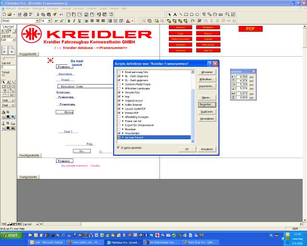Click the New file icon in toolbar
The image size is (307, 246).
pos(4,14)
